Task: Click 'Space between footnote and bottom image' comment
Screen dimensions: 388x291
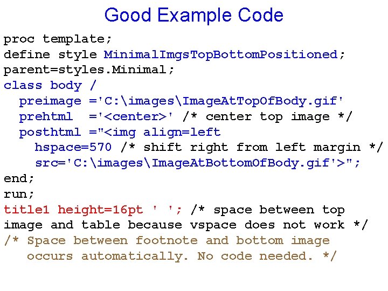Action: click(x=167, y=241)
